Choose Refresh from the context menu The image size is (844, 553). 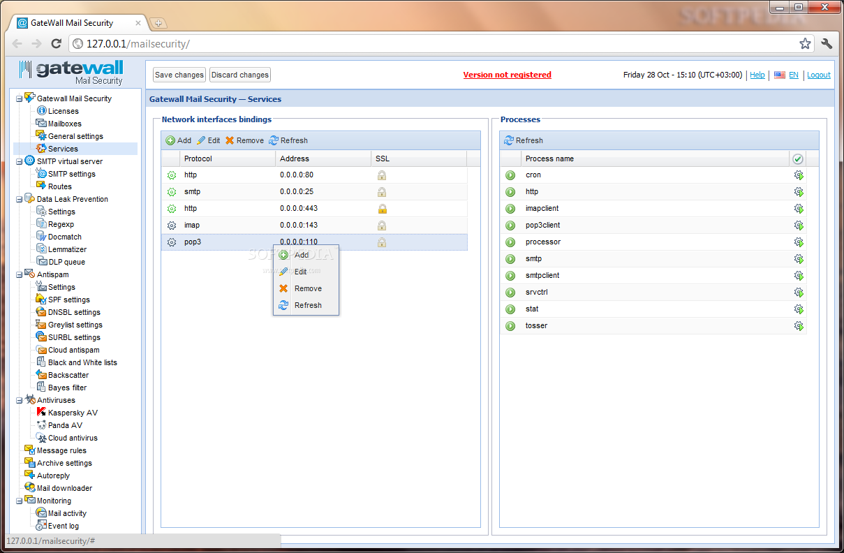306,305
